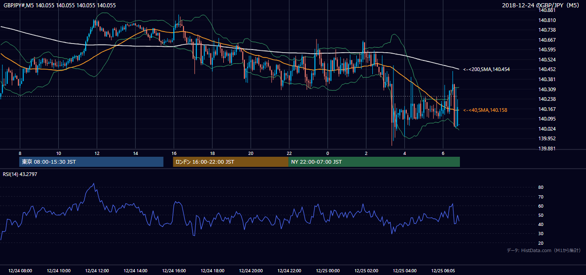The height and width of the screenshot is (275, 586).
Task: Open the HistData.com data source credit
Action: coord(543,250)
